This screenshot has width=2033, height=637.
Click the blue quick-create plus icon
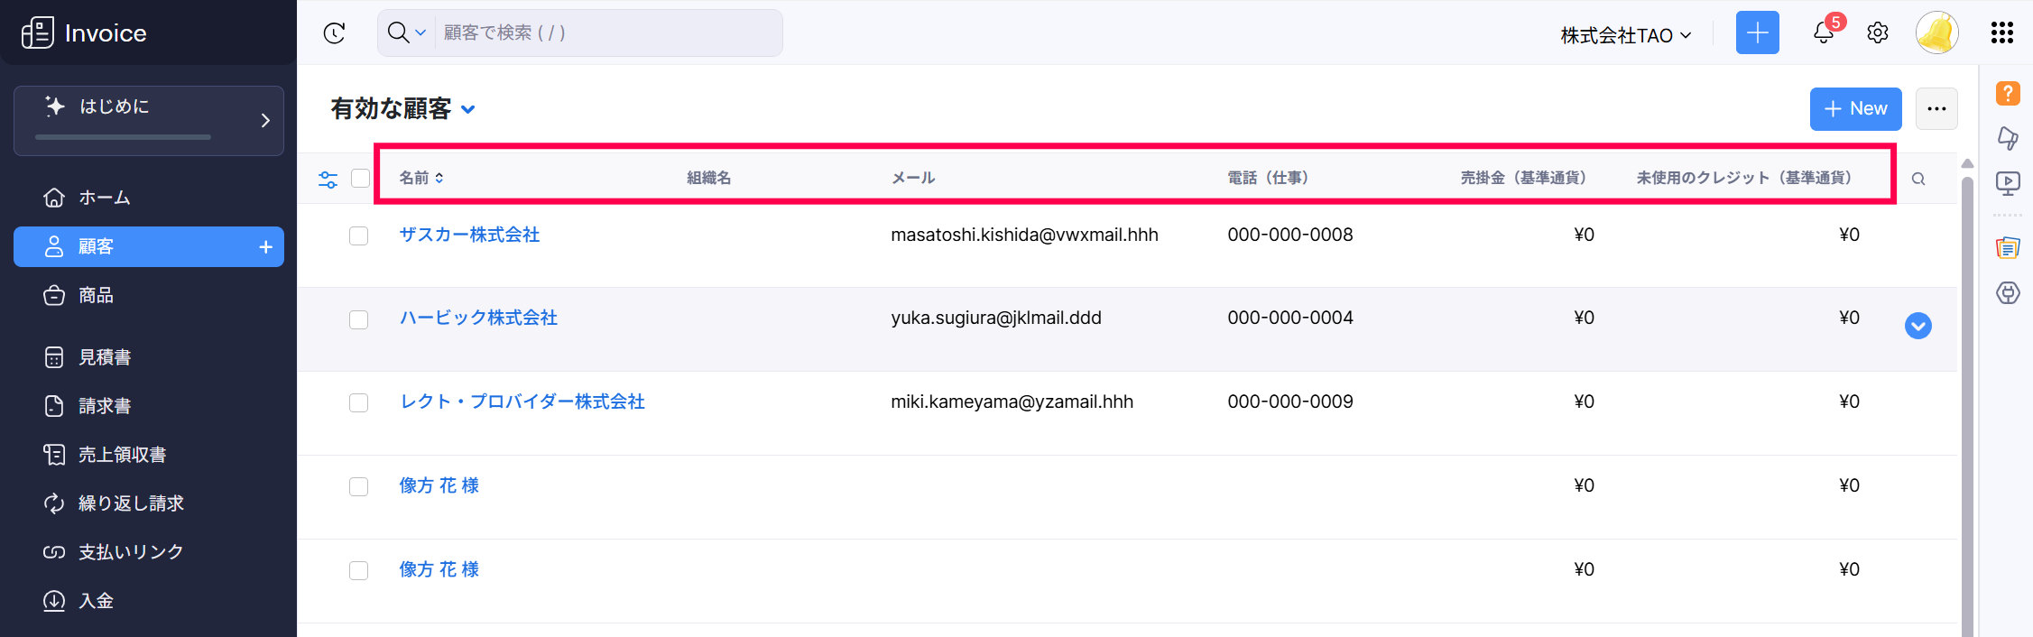[x=1757, y=33]
